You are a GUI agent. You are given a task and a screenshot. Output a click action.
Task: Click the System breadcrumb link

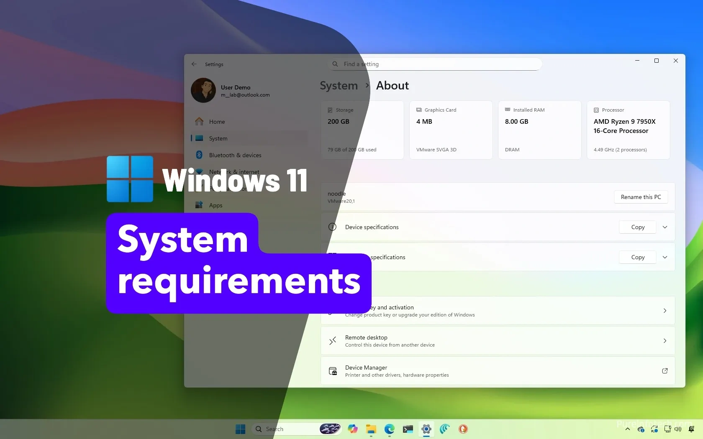pos(339,86)
